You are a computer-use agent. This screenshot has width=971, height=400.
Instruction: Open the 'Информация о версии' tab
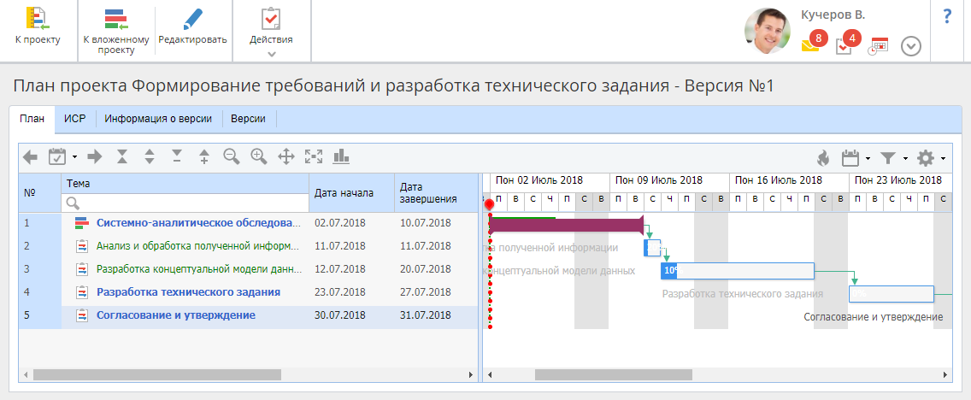click(158, 119)
